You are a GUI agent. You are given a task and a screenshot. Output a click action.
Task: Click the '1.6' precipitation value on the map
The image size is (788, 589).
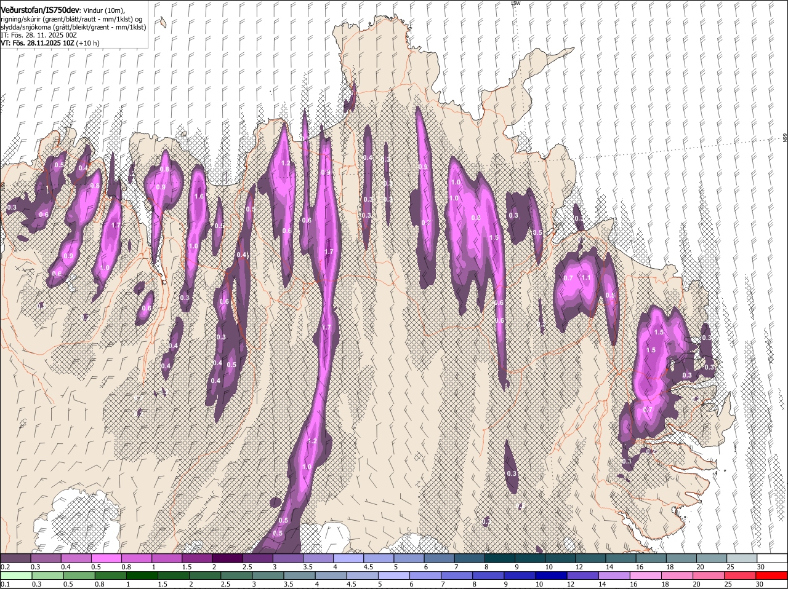pyautogui.click(x=199, y=197)
